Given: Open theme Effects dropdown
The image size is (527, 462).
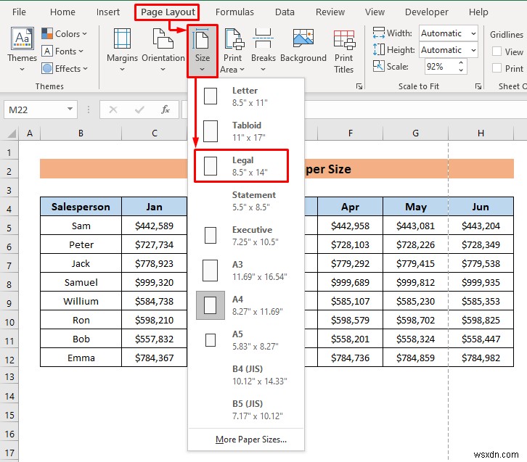Looking at the screenshot, I should 65,68.
